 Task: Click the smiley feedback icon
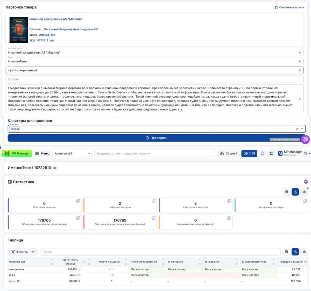coord(263,154)
